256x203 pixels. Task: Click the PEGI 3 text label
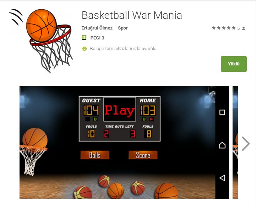coord(97,38)
